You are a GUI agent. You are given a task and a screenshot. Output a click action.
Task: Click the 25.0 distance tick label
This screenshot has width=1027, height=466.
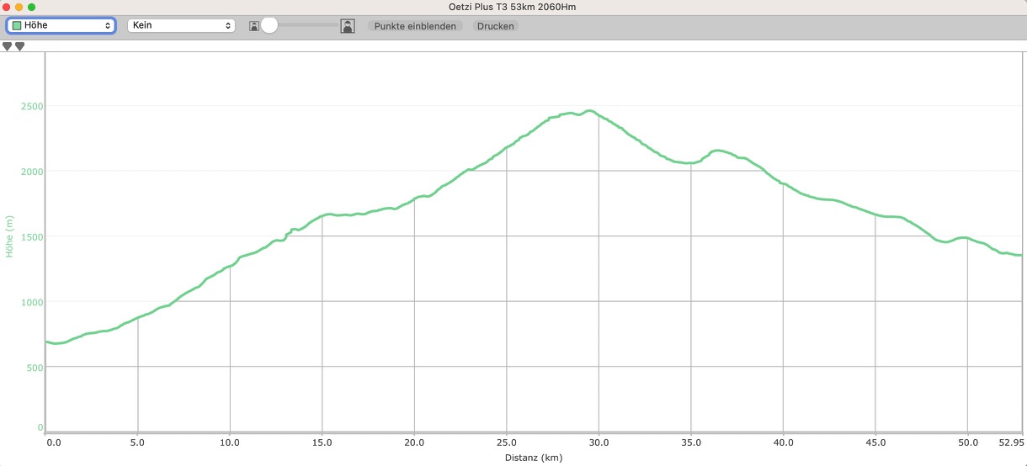coord(506,442)
